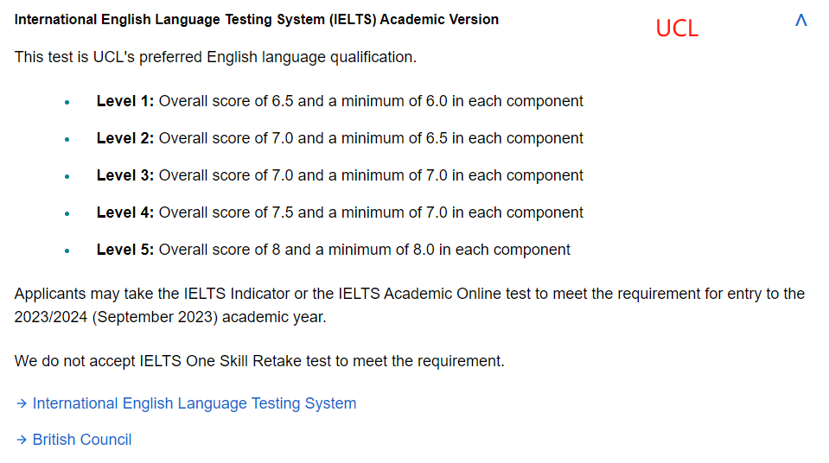This screenshot has height=463, width=829.
Task: Collapse the IELTS section with the chevron
Action: (800, 20)
